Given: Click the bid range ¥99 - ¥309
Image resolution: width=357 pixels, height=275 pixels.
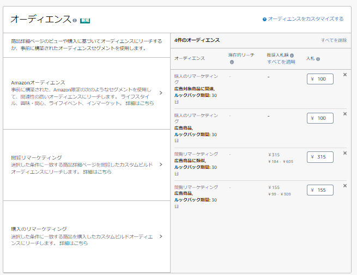Looking at the screenshot, I should [x=280, y=194].
